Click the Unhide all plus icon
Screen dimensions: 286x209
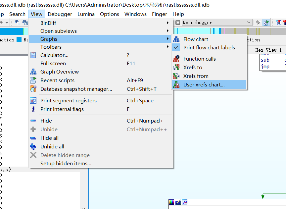coord(33,146)
